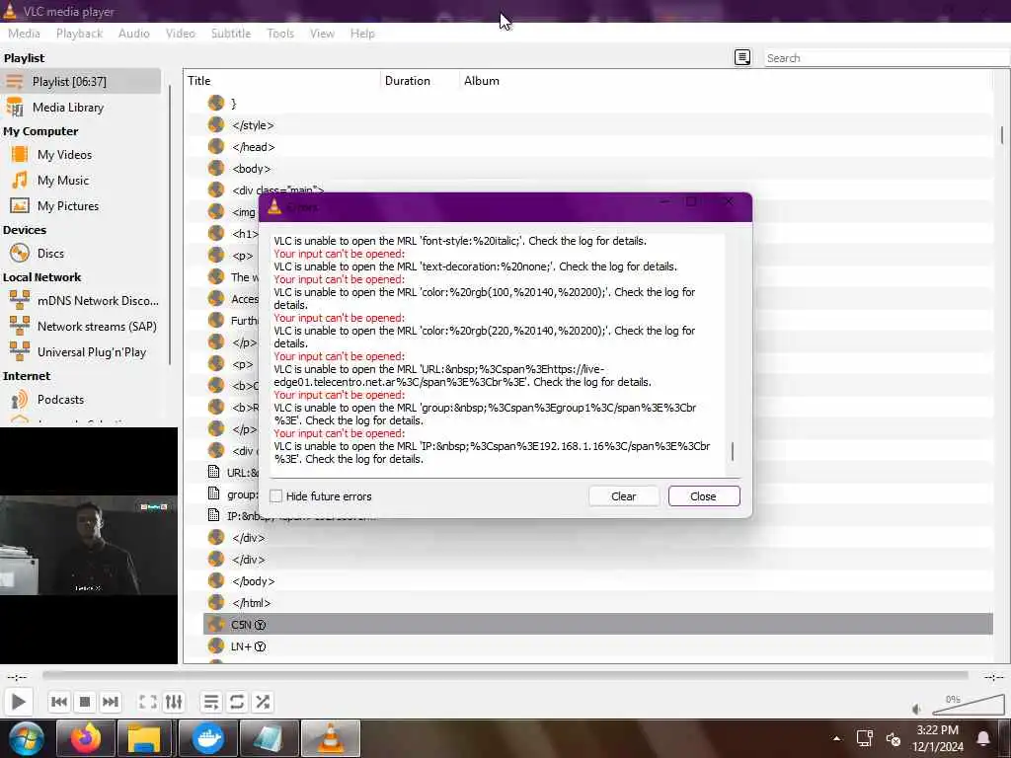
Task: Stop playback
Action: (x=85, y=702)
